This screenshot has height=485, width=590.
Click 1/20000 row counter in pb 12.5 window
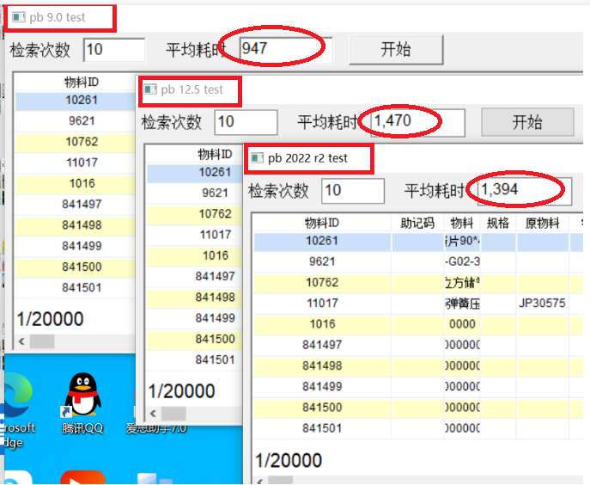[x=181, y=391]
